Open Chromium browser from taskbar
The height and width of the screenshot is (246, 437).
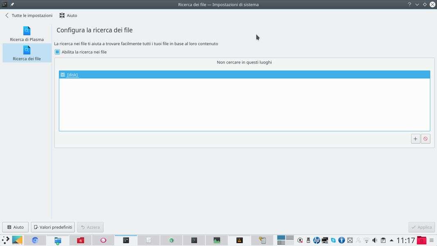coord(35,240)
